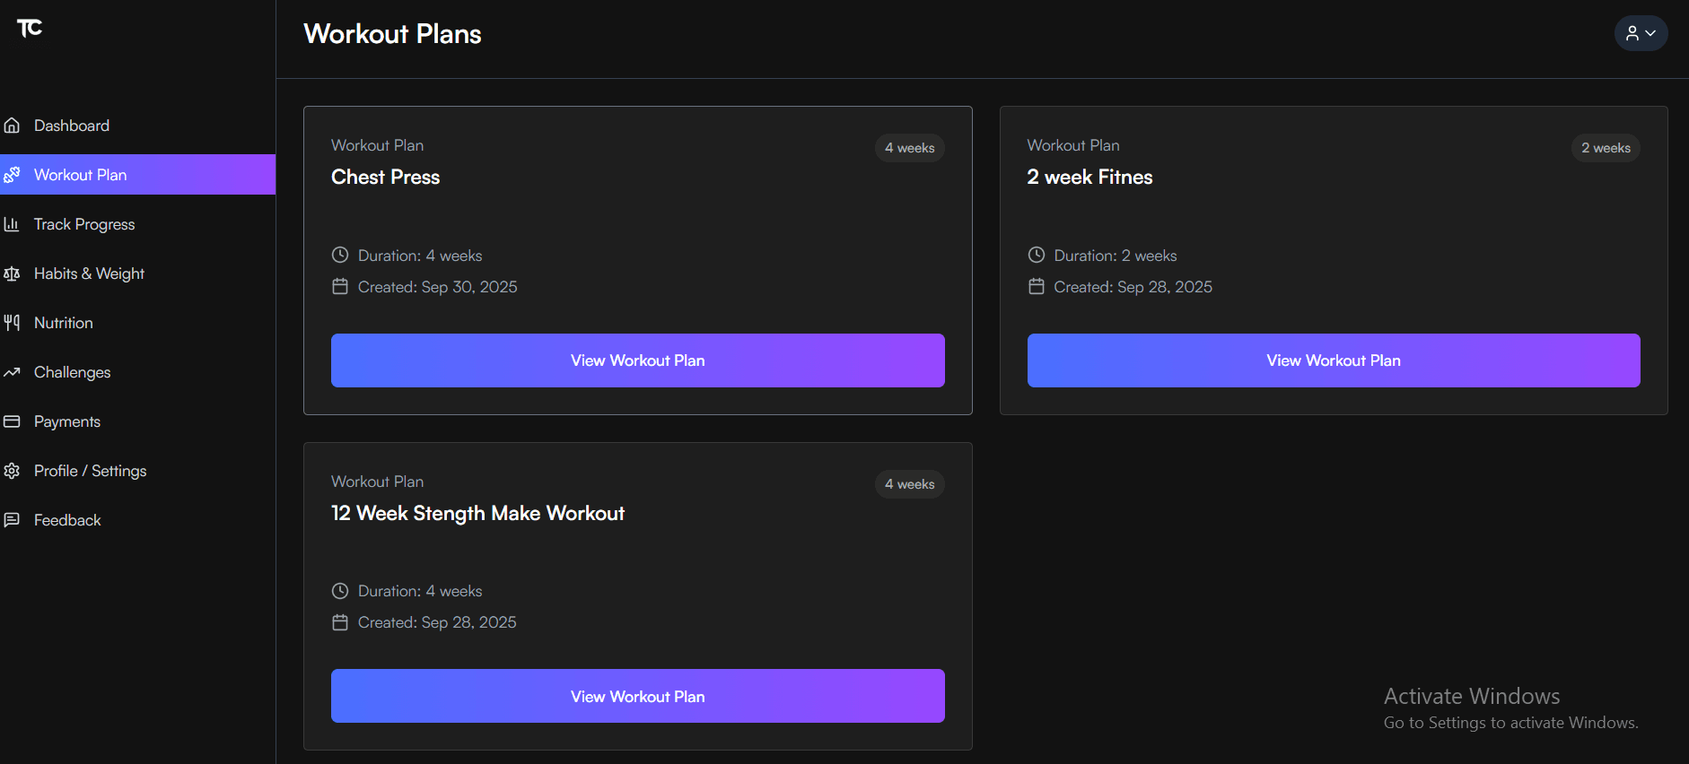Click the Feedback chat bubble icon

click(13, 519)
